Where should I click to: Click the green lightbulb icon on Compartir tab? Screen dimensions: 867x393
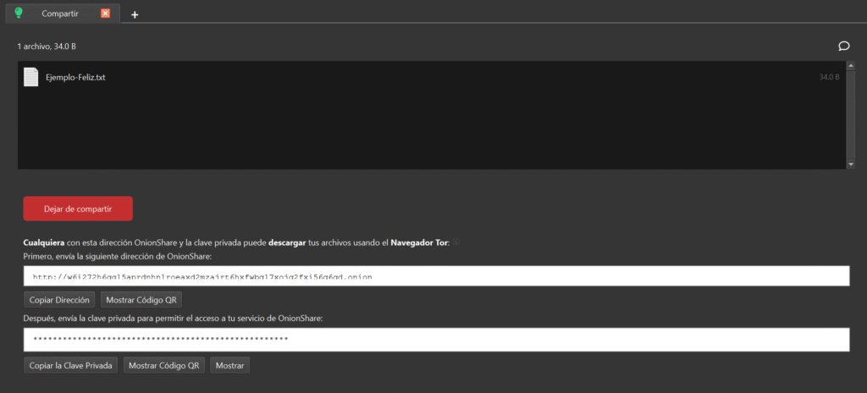[19, 13]
